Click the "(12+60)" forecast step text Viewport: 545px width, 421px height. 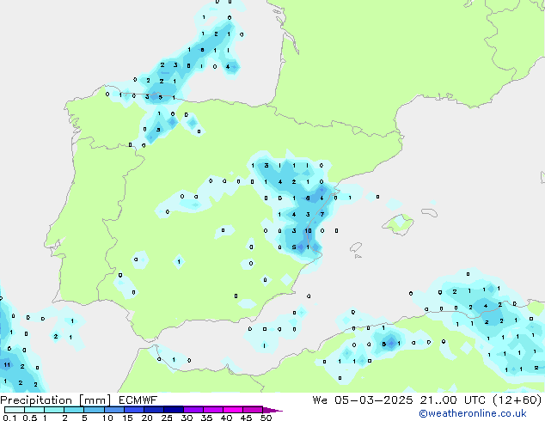click(x=517, y=400)
